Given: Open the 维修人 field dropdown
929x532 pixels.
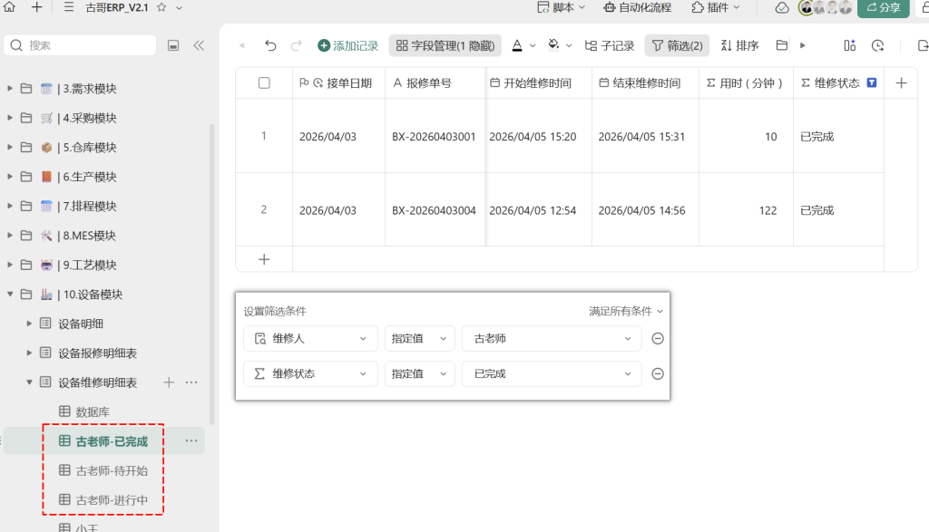Looking at the screenshot, I should pyautogui.click(x=310, y=338).
